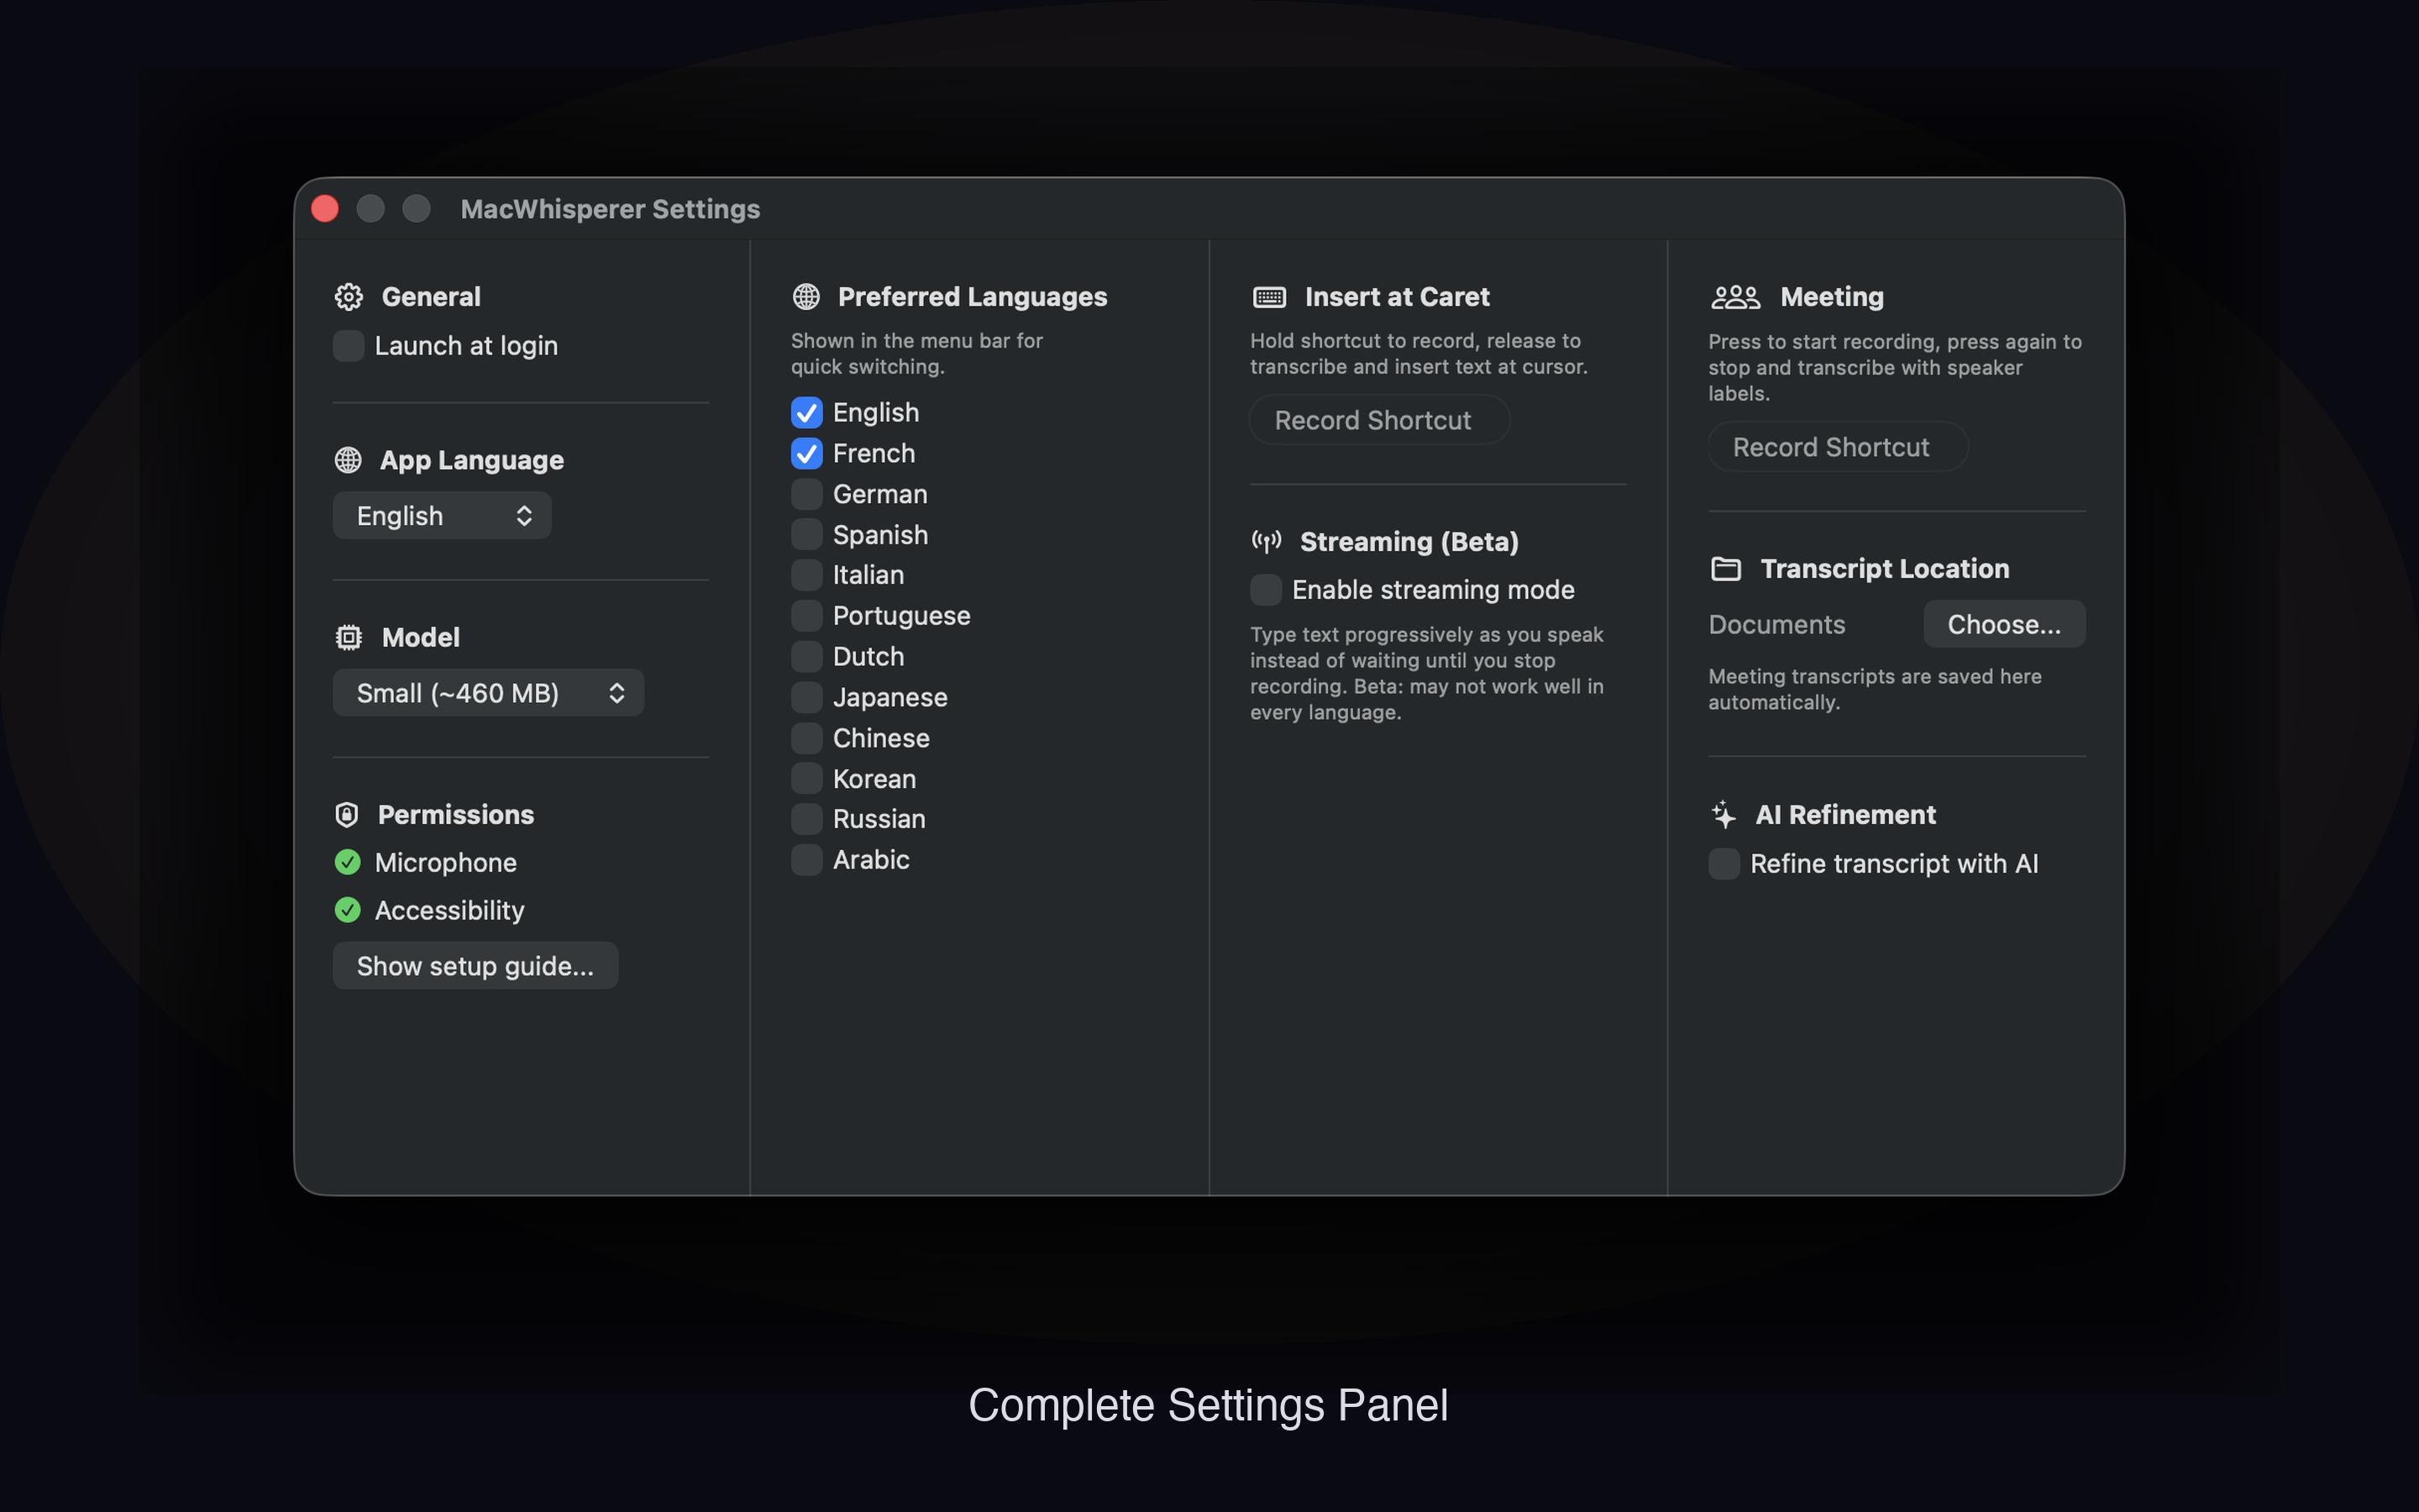Click the Choose button for Transcript Location
This screenshot has height=1512, width=2419.
point(2004,624)
